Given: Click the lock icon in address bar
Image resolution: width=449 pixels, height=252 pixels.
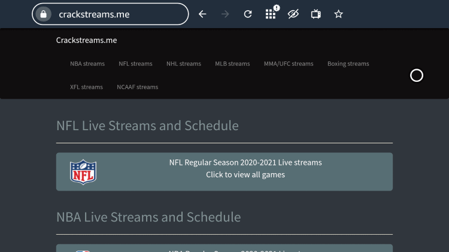Looking at the screenshot, I should click(43, 14).
